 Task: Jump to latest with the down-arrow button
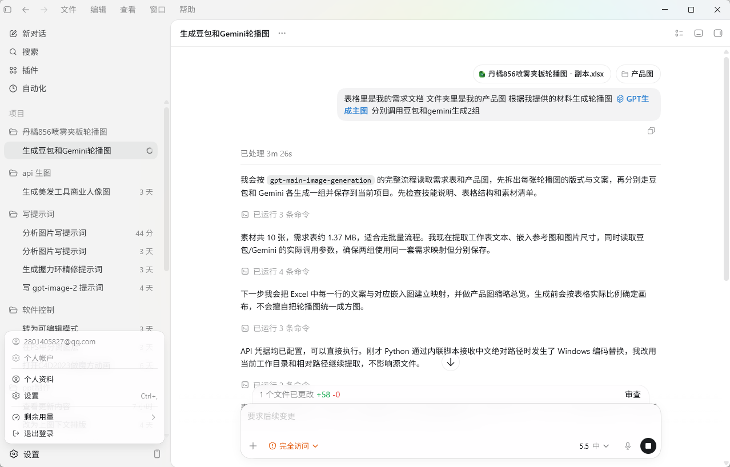click(451, 362)
